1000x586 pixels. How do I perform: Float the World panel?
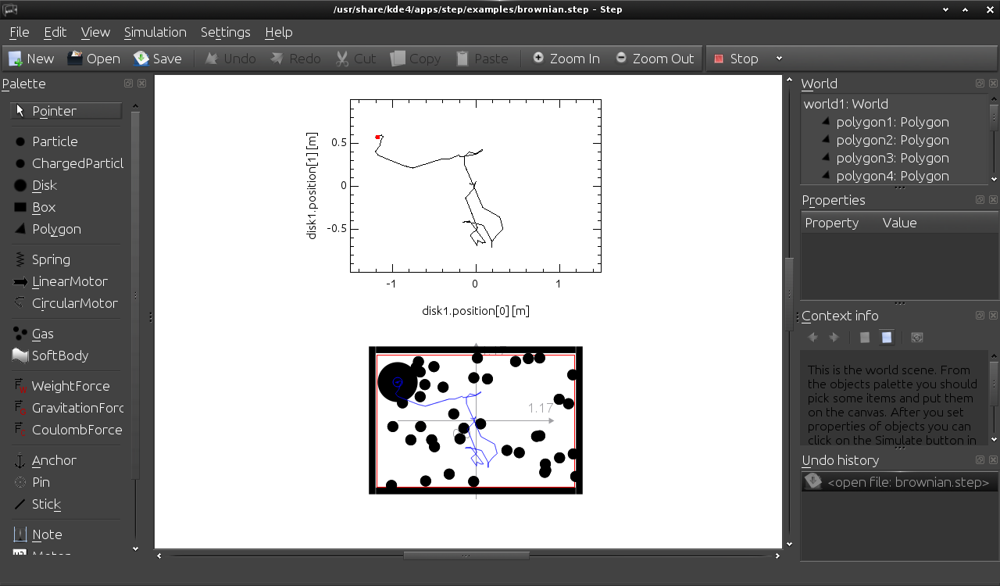tap(980, 84)
